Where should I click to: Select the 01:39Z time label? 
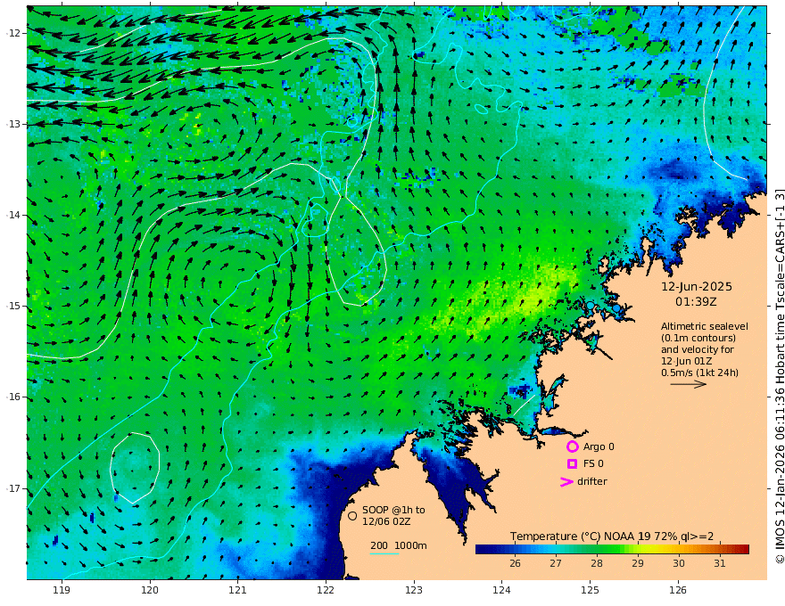coord(696,302)
